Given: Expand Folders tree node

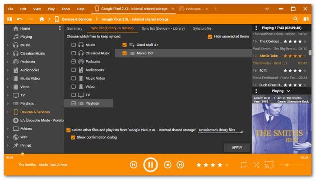Looking at the screenshot, I should pos(8,129).
